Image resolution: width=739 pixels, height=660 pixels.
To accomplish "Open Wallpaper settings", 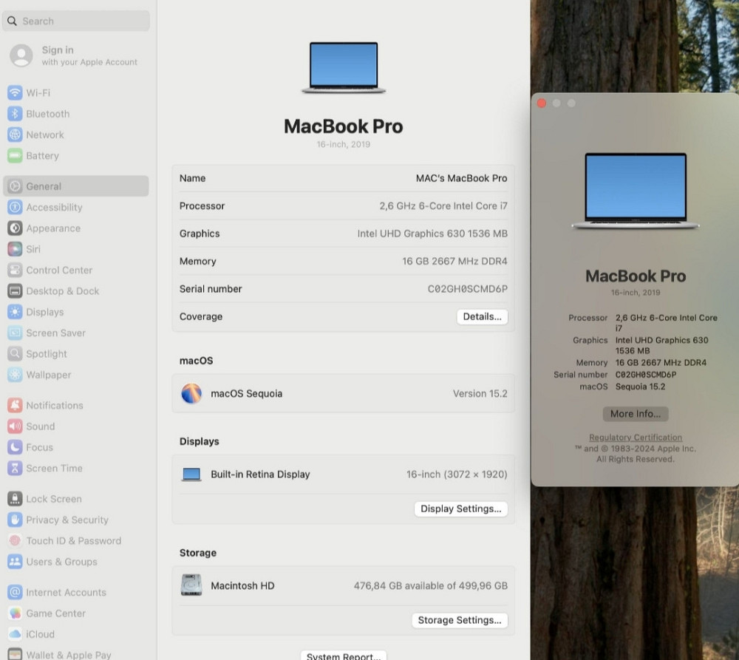I will pyautogui.click(x=50, y=375).
